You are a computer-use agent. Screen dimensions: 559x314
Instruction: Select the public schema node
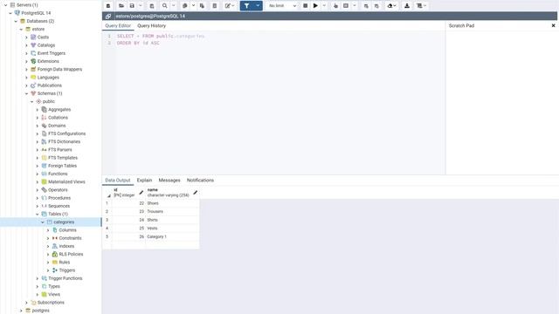tap(49, 101)
